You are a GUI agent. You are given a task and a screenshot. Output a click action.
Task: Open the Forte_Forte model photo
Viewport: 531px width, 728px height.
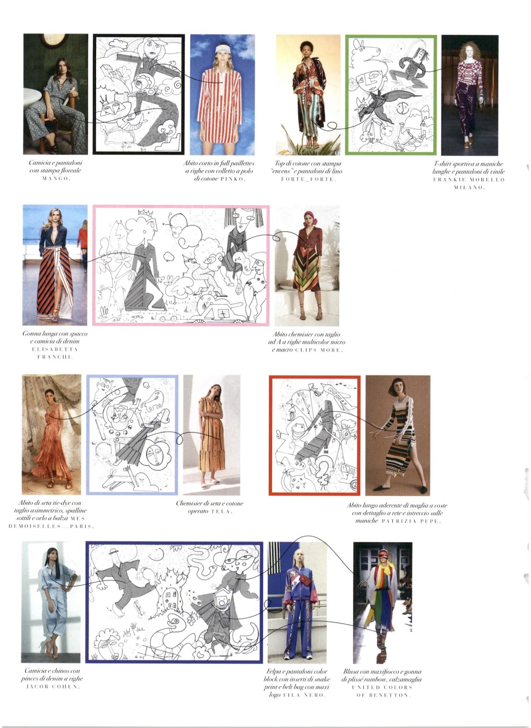pyautogui.click(x=308, y=94)
